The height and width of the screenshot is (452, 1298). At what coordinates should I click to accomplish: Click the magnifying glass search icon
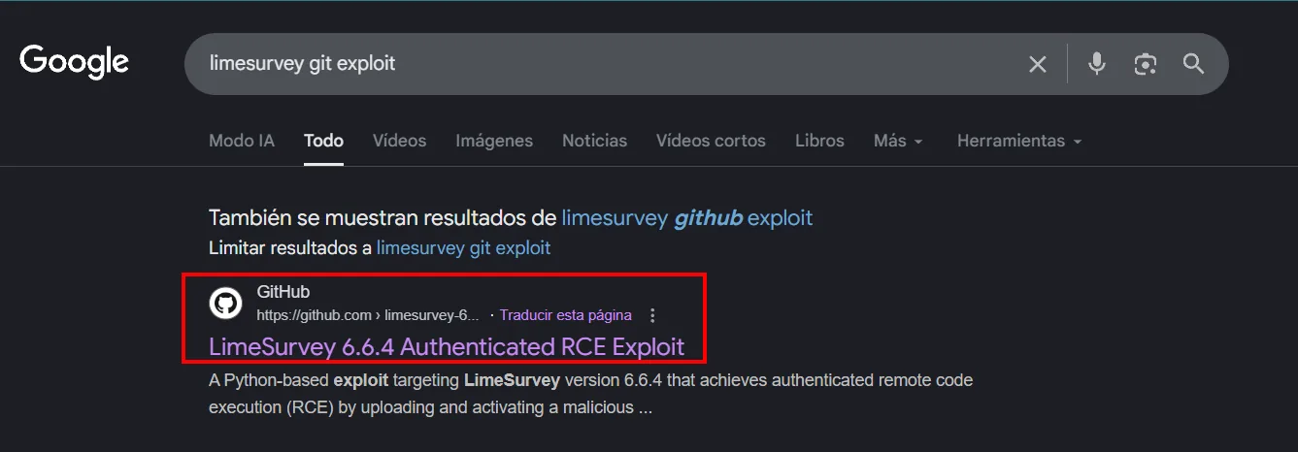coord(1193,64)
